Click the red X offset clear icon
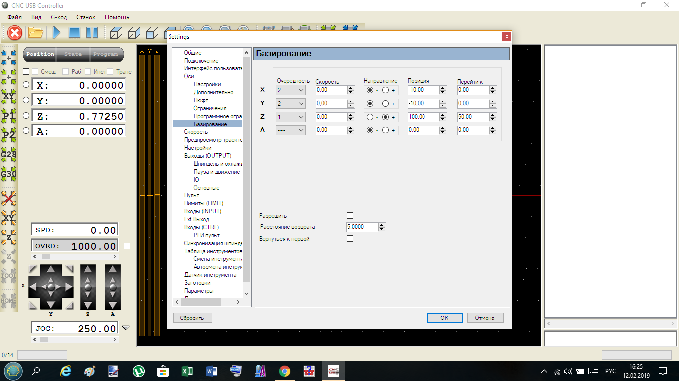 [9, 199]
